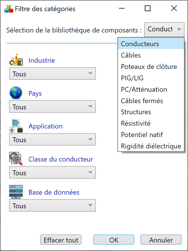Select PIG/LIG in the list
This screenshot has height=251, width=188.
tap(151, 78)
